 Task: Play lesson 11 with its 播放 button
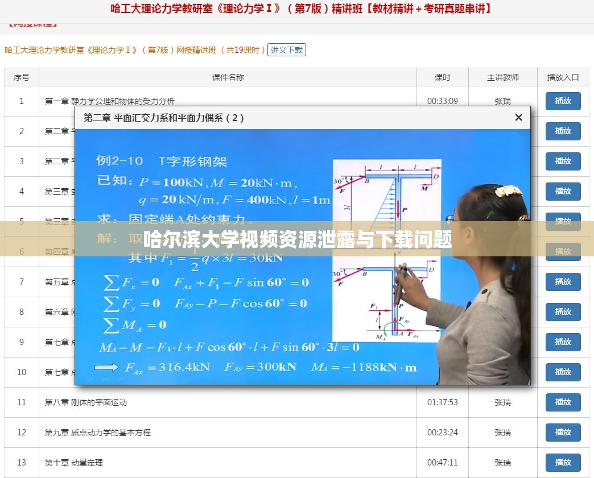pyautogui.click(x=563, y=402)
